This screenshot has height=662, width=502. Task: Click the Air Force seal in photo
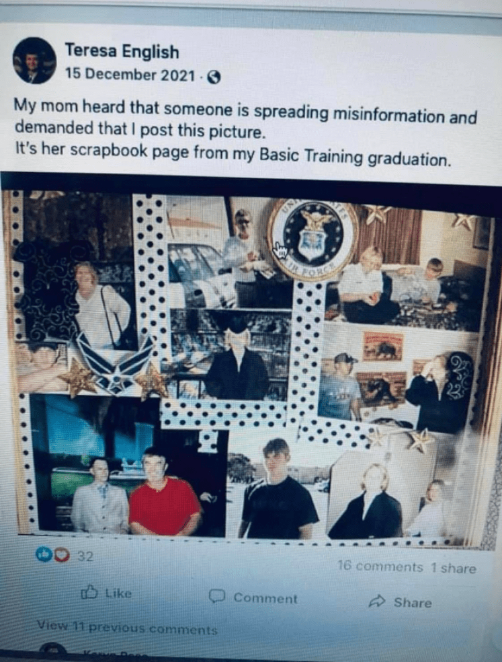point(312,240)
